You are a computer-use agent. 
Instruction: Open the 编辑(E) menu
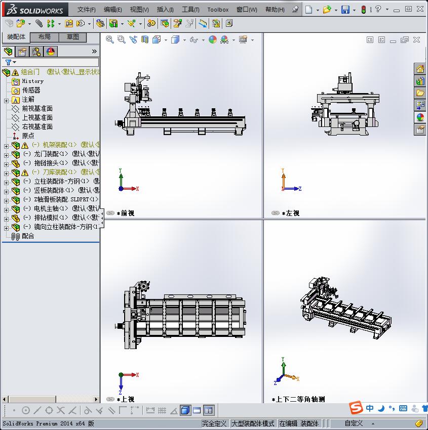pos(113,10)
